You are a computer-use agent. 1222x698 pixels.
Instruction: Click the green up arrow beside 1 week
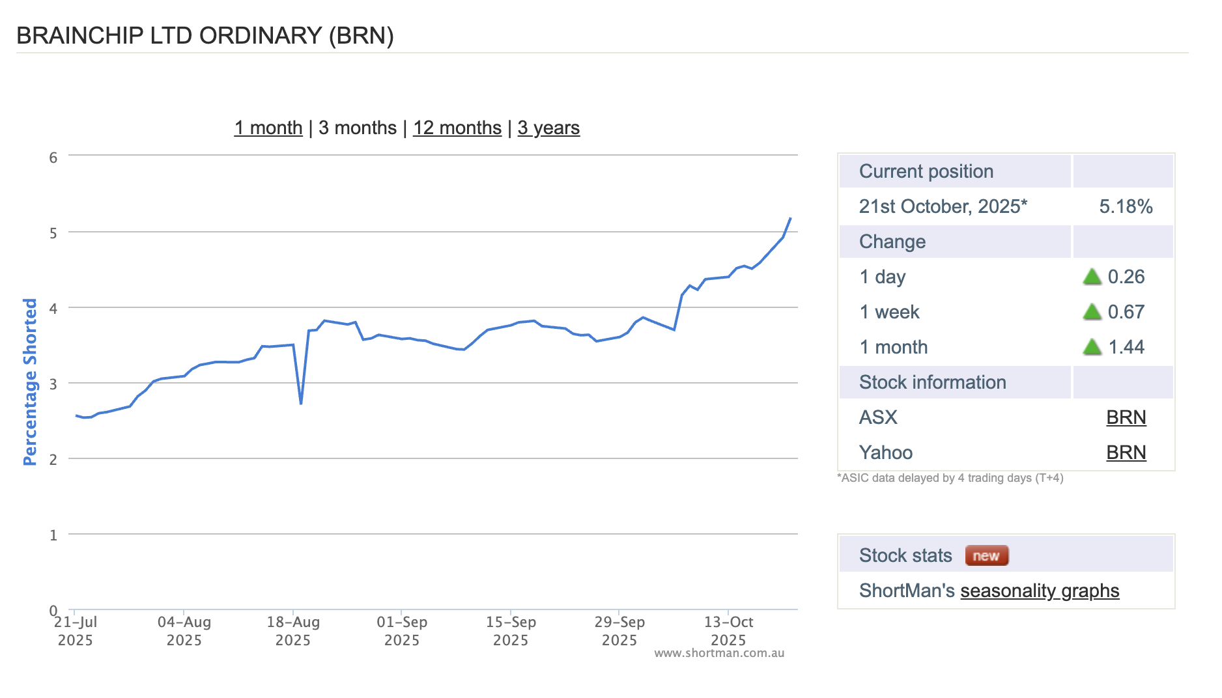click(1092, 313)
